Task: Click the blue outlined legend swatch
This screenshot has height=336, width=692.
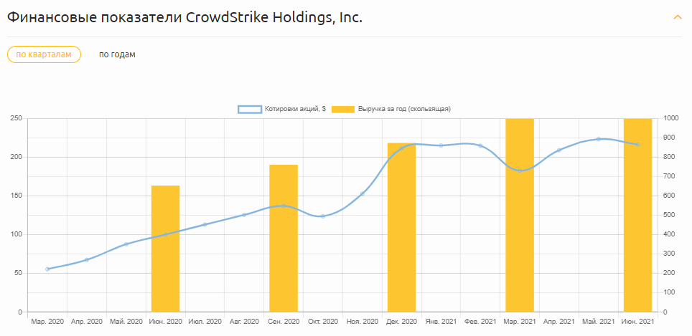Action: [250, 109]
